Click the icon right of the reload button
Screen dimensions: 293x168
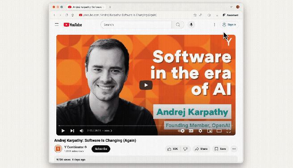[x=72, y=15]
